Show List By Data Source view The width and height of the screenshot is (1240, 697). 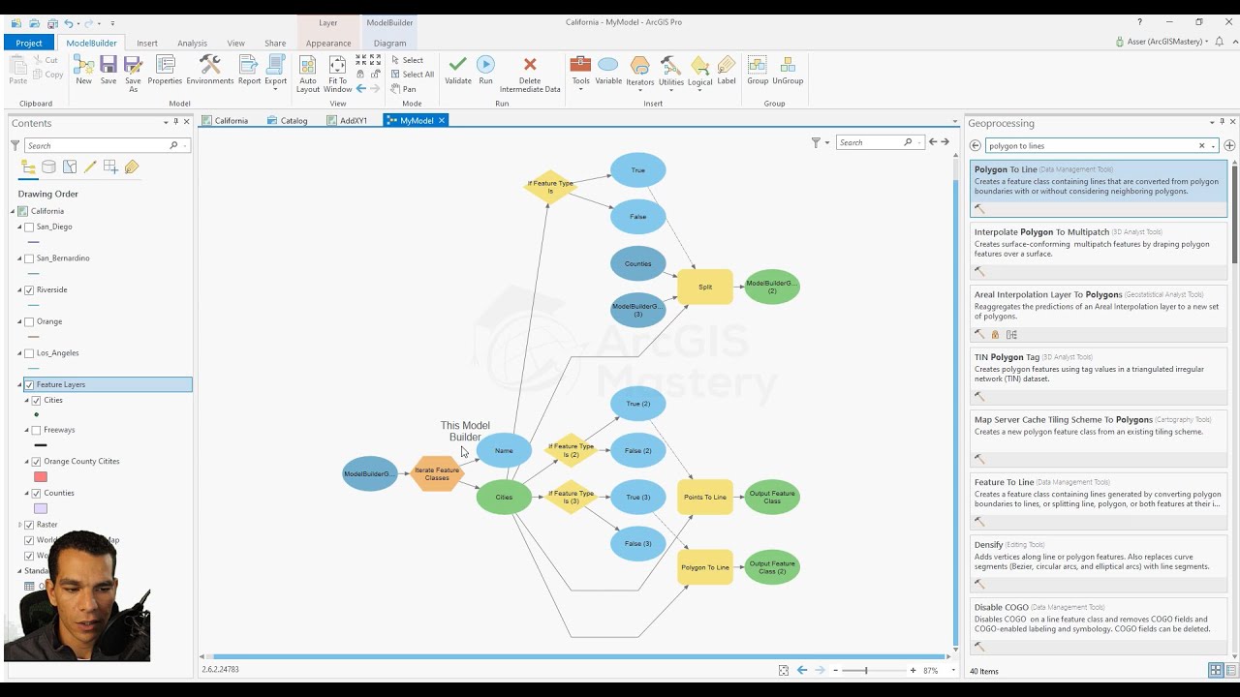click(x=48, y=167)
